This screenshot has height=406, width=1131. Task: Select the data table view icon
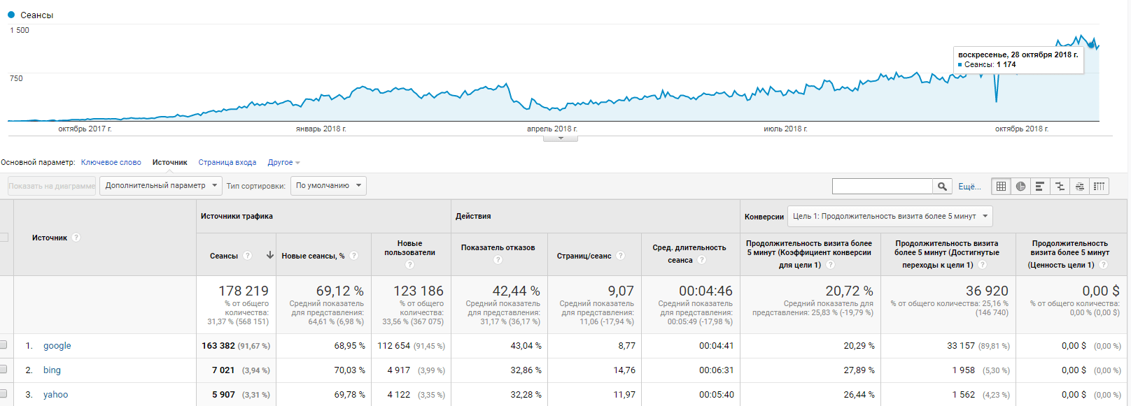click(x=1001, y=186)
